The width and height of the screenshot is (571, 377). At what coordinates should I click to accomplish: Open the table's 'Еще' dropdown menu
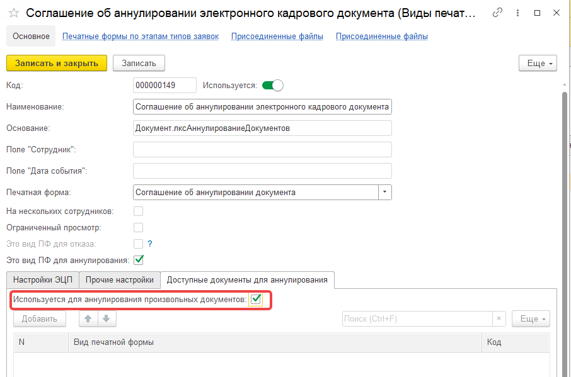(531, 319)
